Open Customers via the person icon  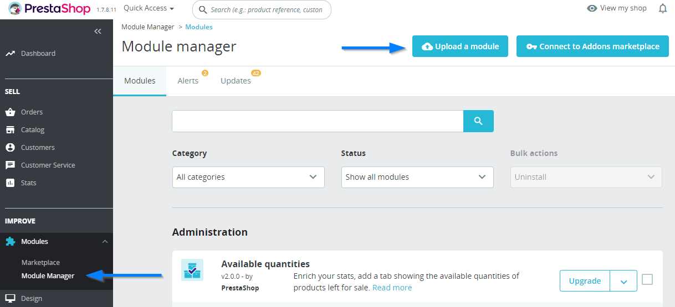coord(10,147)
